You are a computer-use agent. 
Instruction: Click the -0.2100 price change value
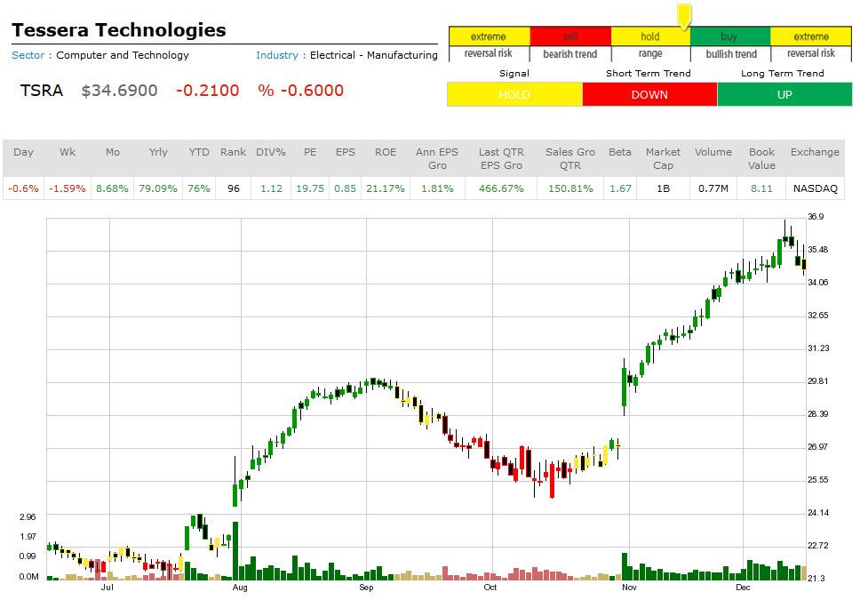coord(208,91)
